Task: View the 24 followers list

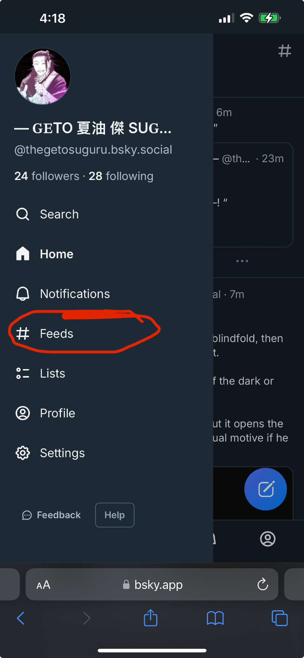Action: tap(47, 176)
